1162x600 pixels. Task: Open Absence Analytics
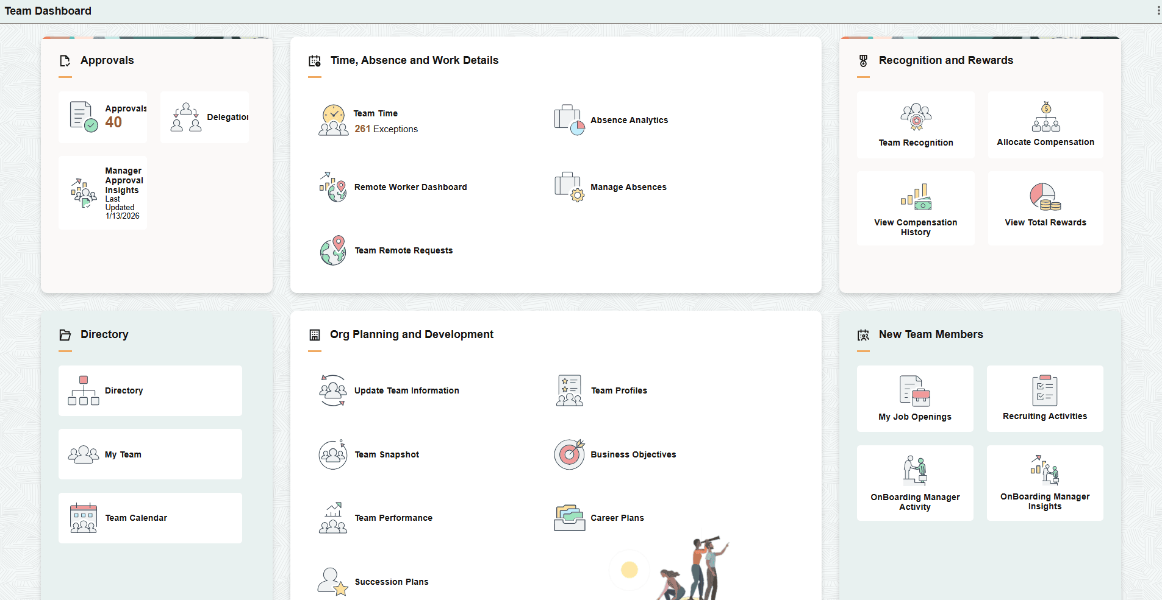pos(628,120)
